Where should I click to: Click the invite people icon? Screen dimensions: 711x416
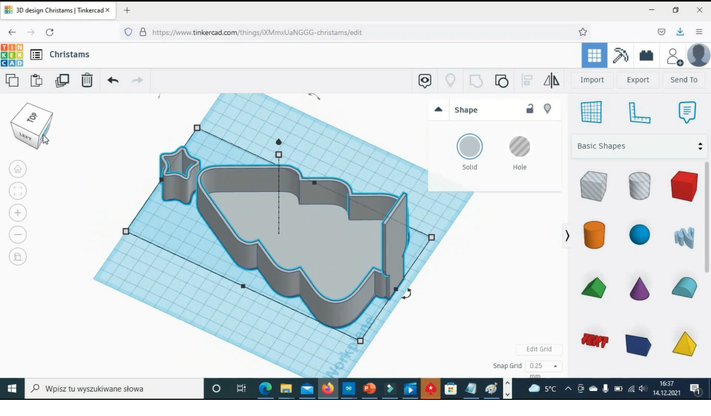point(675,56)
